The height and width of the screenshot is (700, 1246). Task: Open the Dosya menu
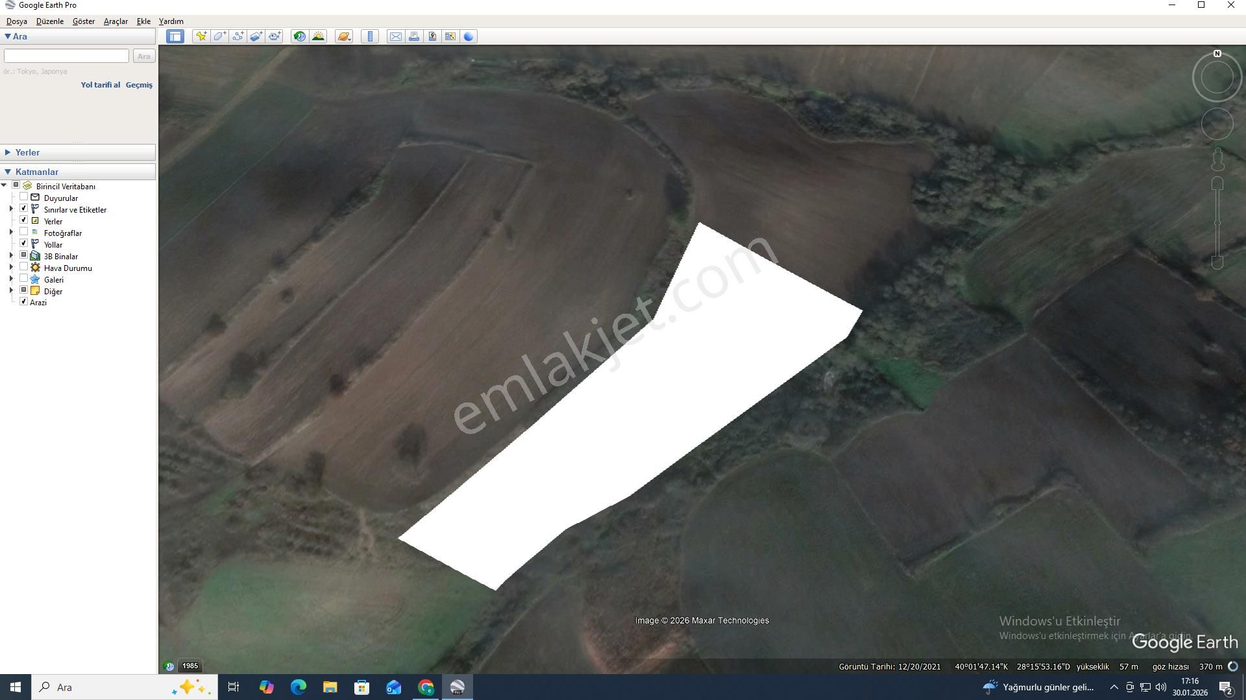(x=17, y=21)
